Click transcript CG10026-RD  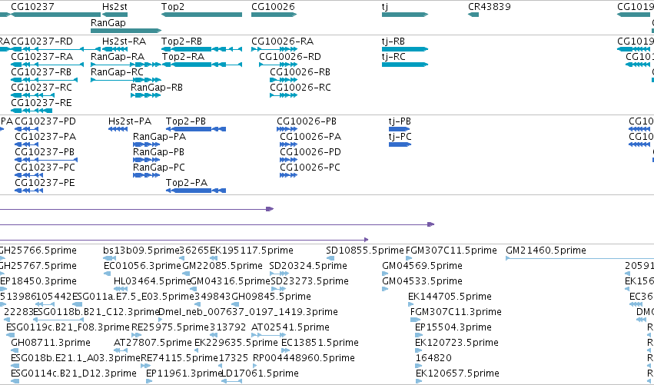click(x=290, y=57)
